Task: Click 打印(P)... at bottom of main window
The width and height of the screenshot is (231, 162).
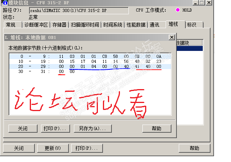Action: (87, 148)
